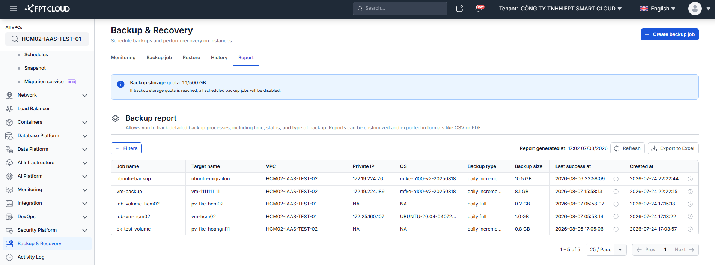
Task: Switch to the History tab
Action: coord(219,58)
